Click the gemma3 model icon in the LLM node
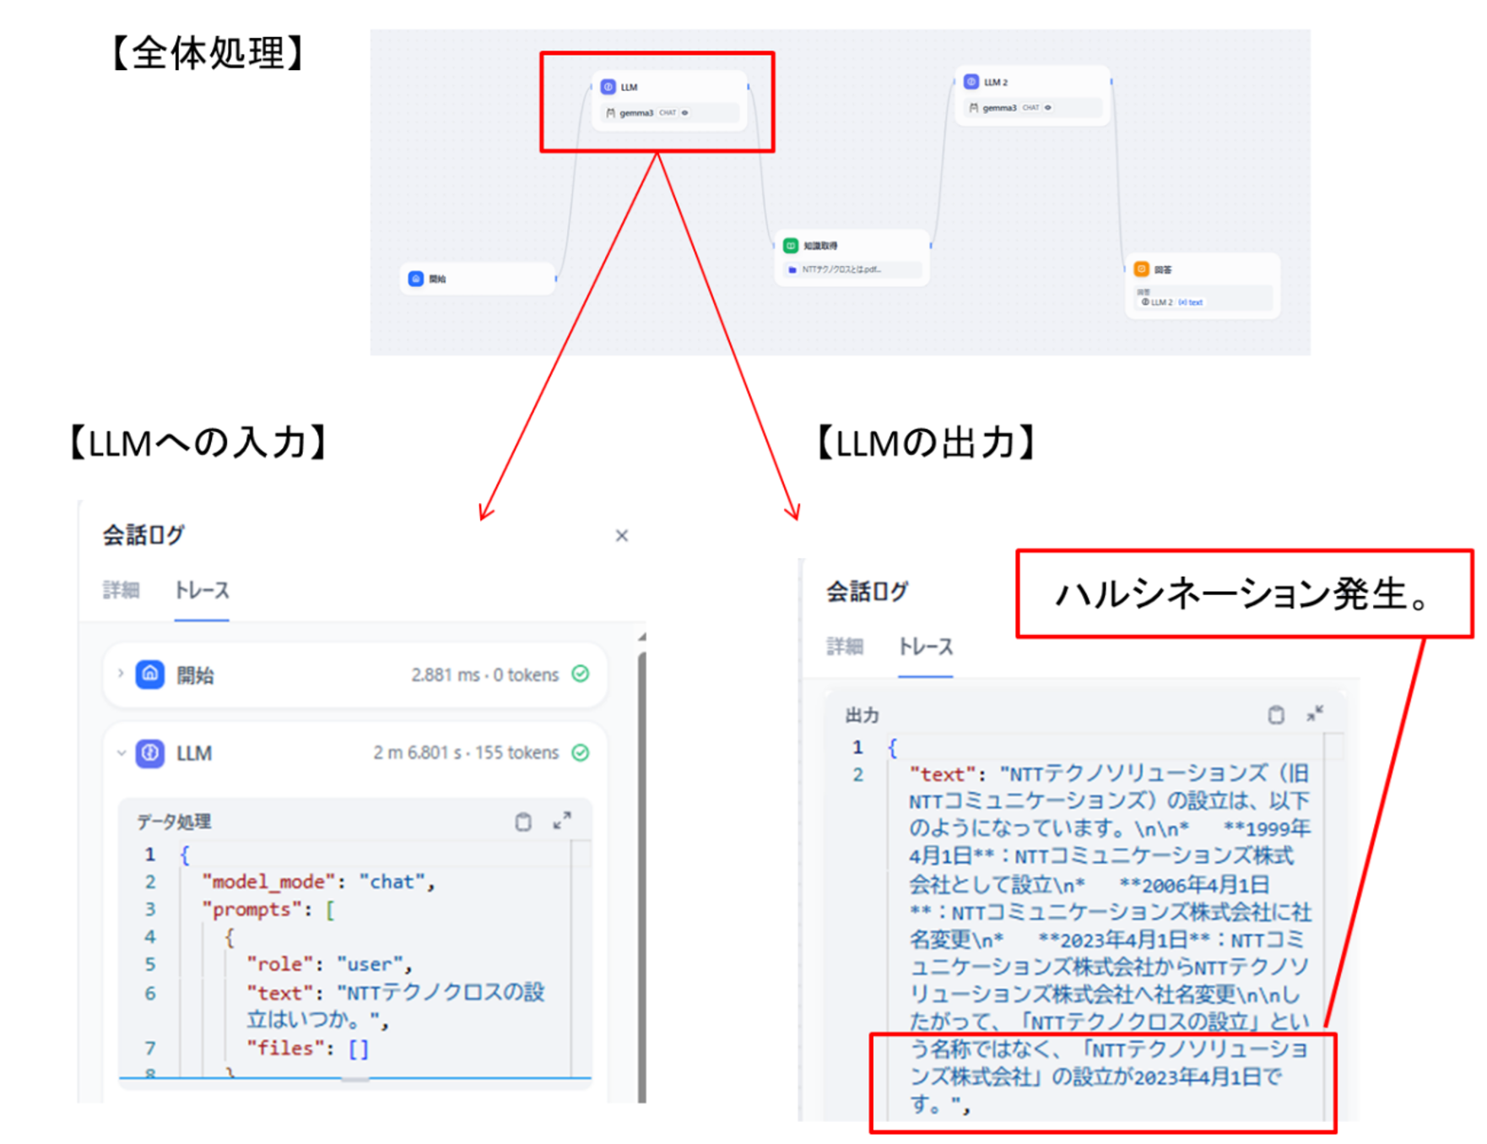 point(610,112)
